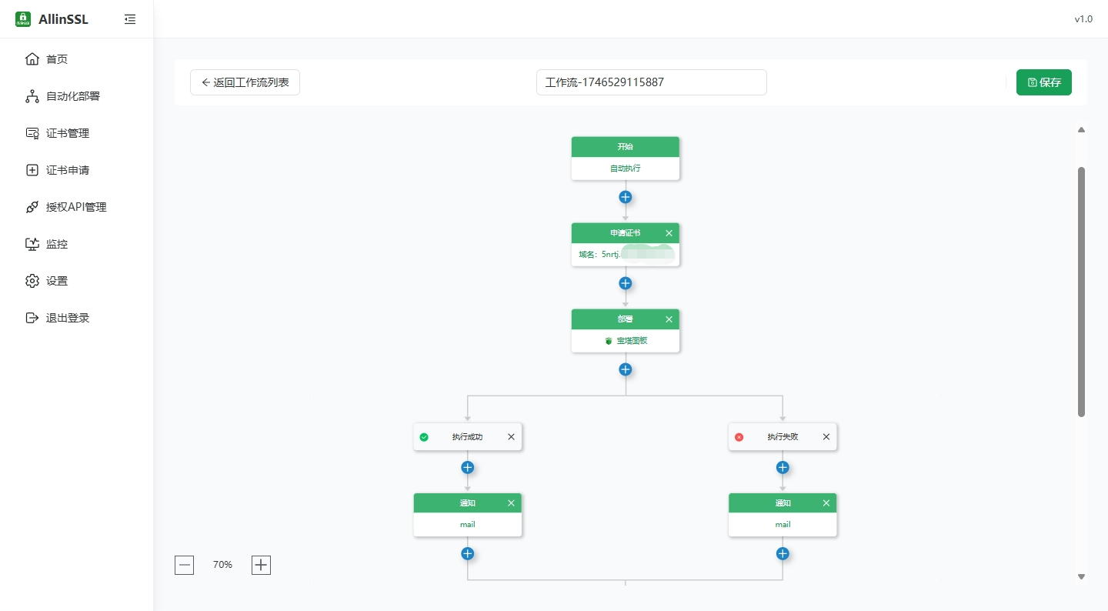Remove the 申请证书 node with its X
Image resolution: width=1108 pixels, height=611 pixels.
(669, 233)
